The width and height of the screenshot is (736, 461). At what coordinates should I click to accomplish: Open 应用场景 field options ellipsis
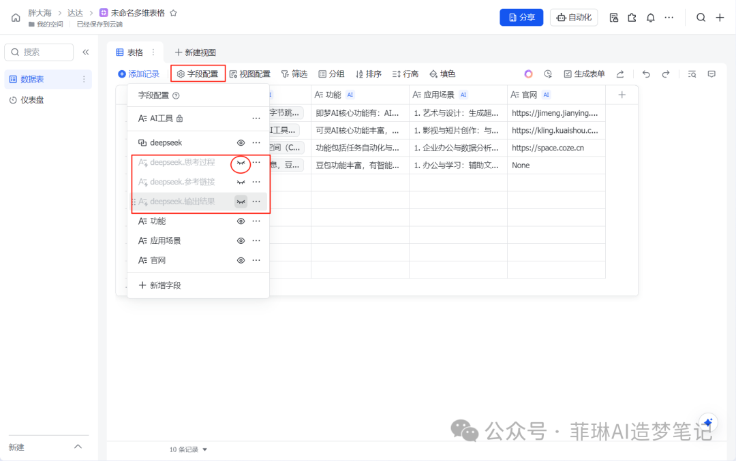(256, 241)
